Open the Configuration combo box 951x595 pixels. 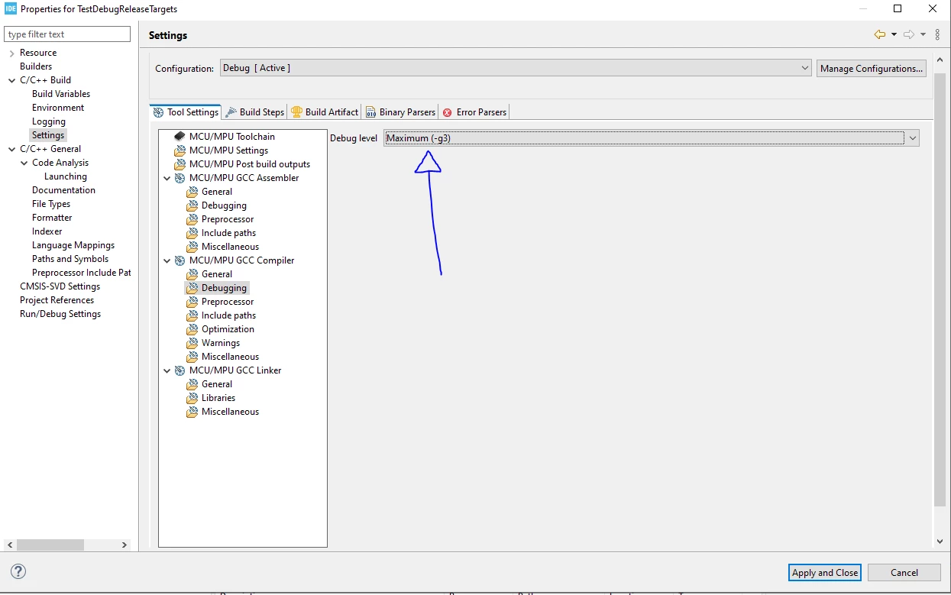(516, 68)
